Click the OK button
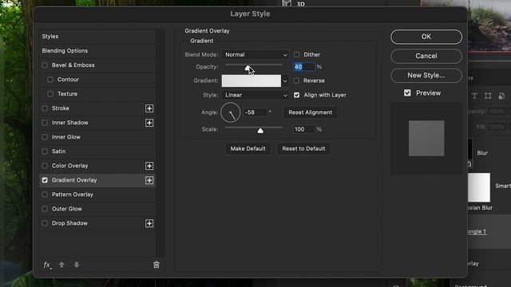The width and height of the screenshot is (511, 287). click(x=426, y=37)
